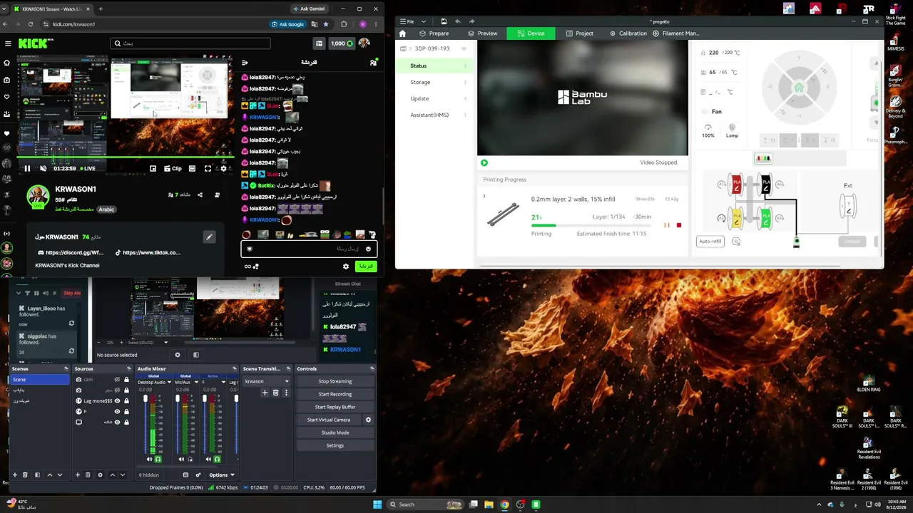Expand the Storage section
Image resolution: width=913 pixels, height=513 pixels.
tap(435, 82)
